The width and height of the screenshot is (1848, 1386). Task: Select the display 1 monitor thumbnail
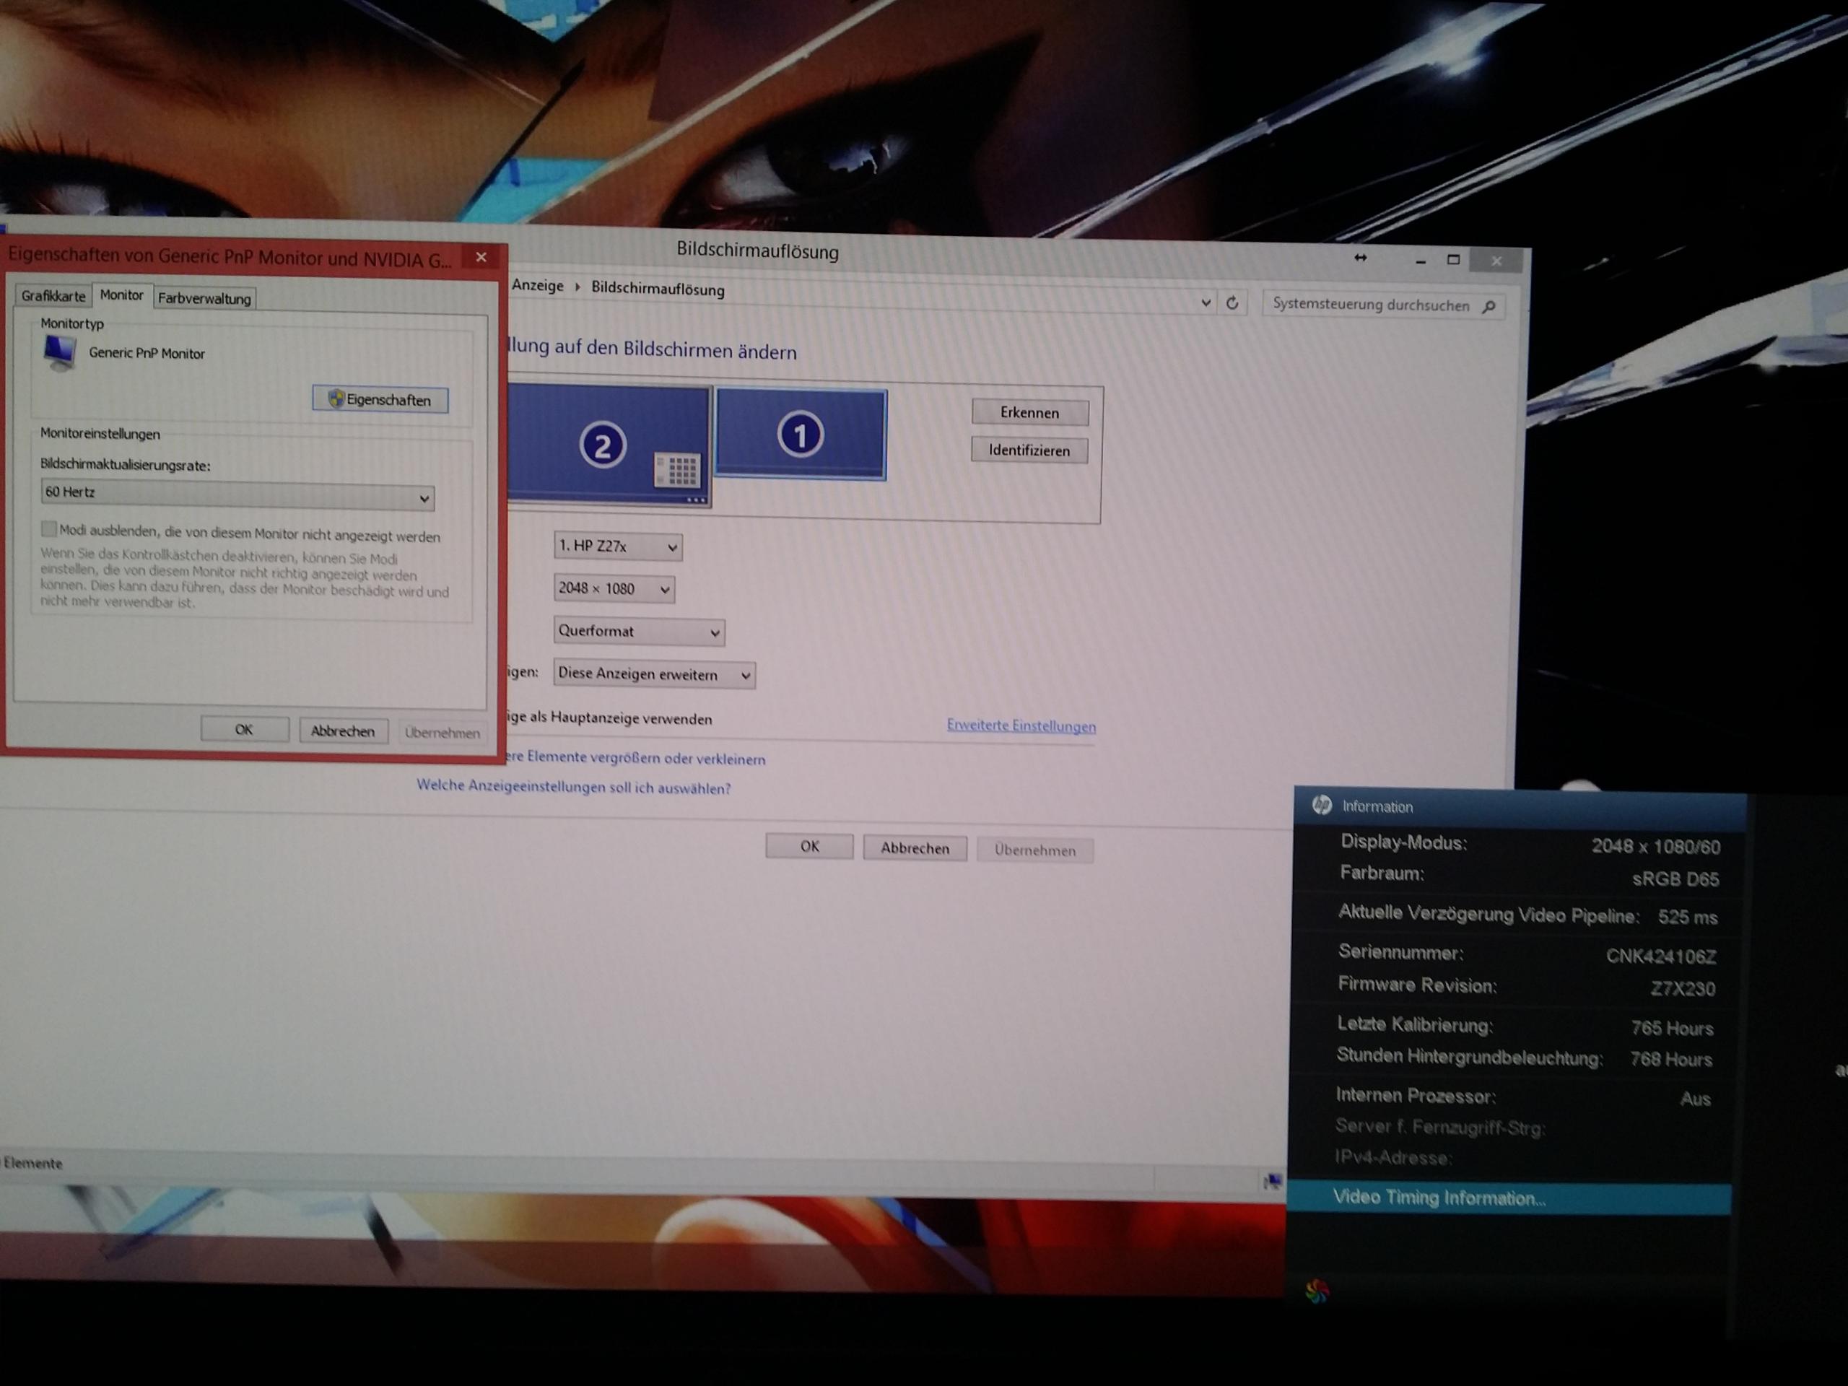(x=801, y=435)
